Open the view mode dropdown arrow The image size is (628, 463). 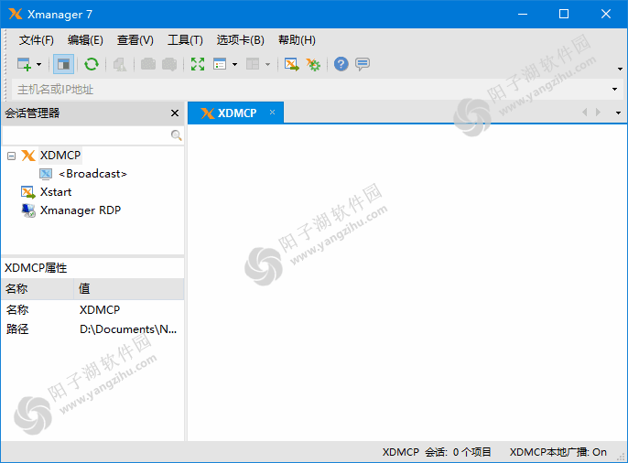[234, 64]
